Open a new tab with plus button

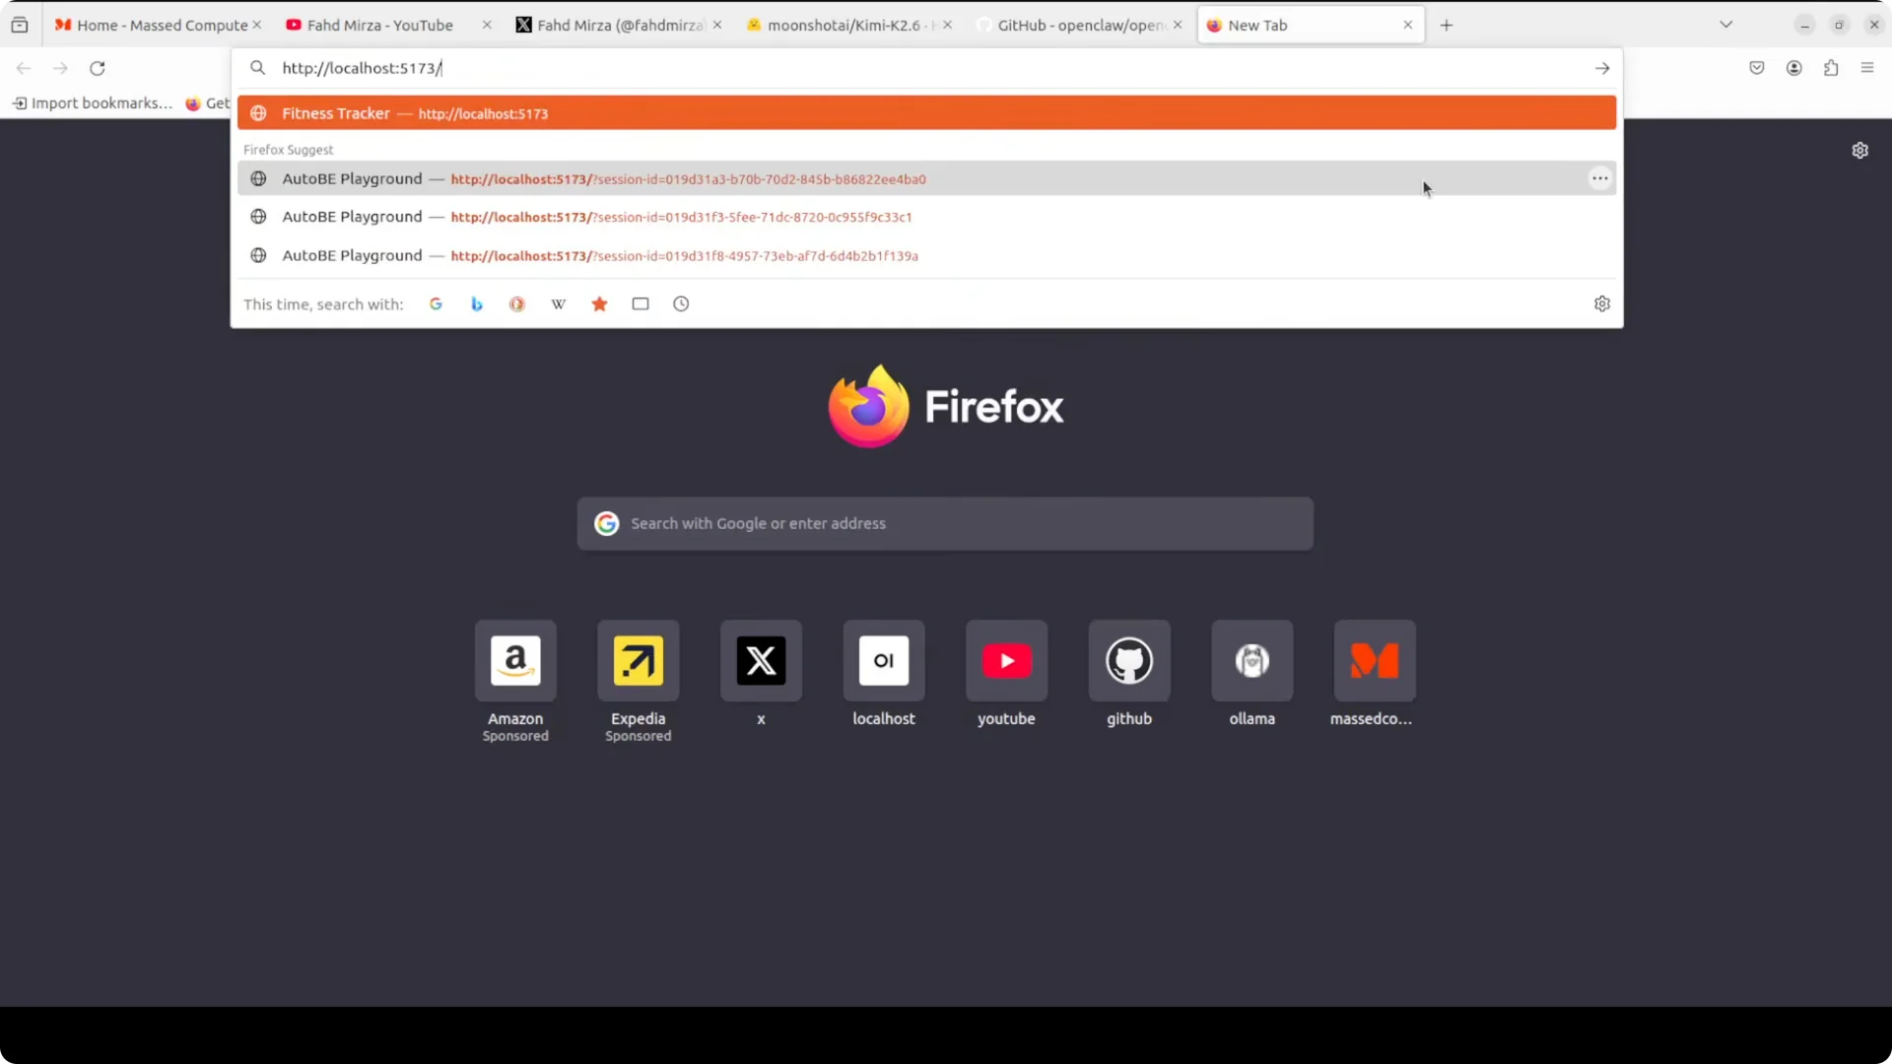(1447, 25)
